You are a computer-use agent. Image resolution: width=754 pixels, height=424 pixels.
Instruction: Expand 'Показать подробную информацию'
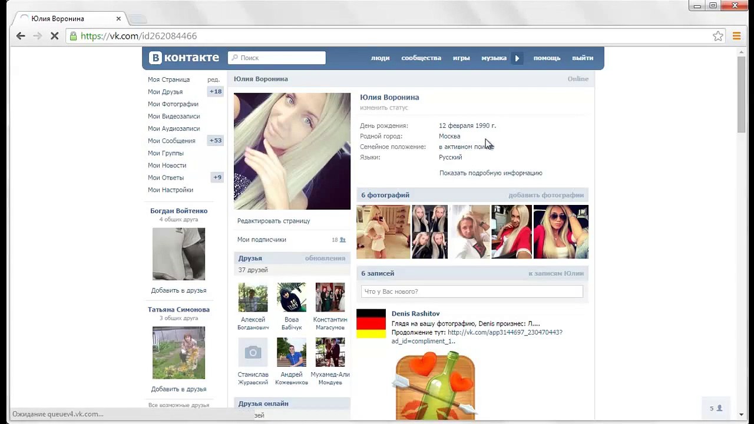[491, 173]
